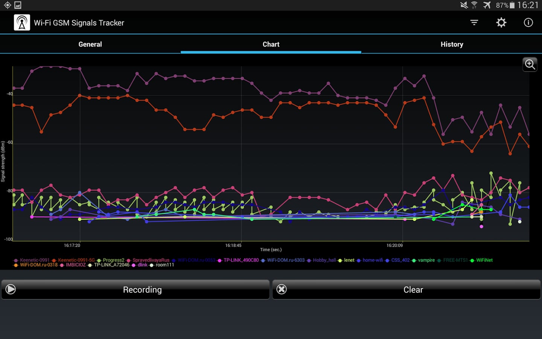Tap the 16:18:45 time axis label
Image resolution: width=542 pixels, height=339 pixels.
click(233, 245)
